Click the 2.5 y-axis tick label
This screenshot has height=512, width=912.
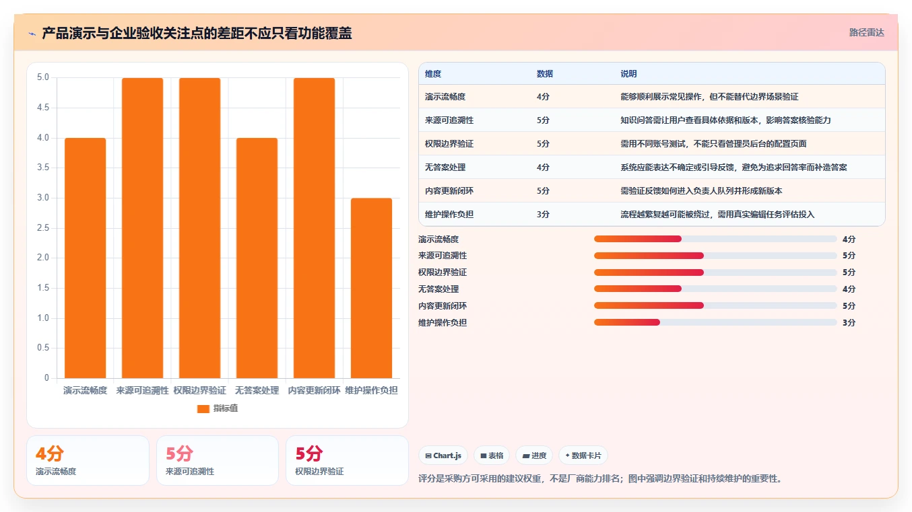click(x=43, y=228)
